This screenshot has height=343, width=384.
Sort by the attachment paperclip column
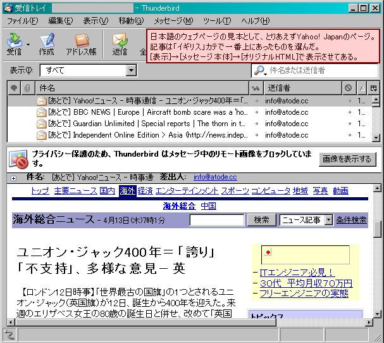point(28,88)
